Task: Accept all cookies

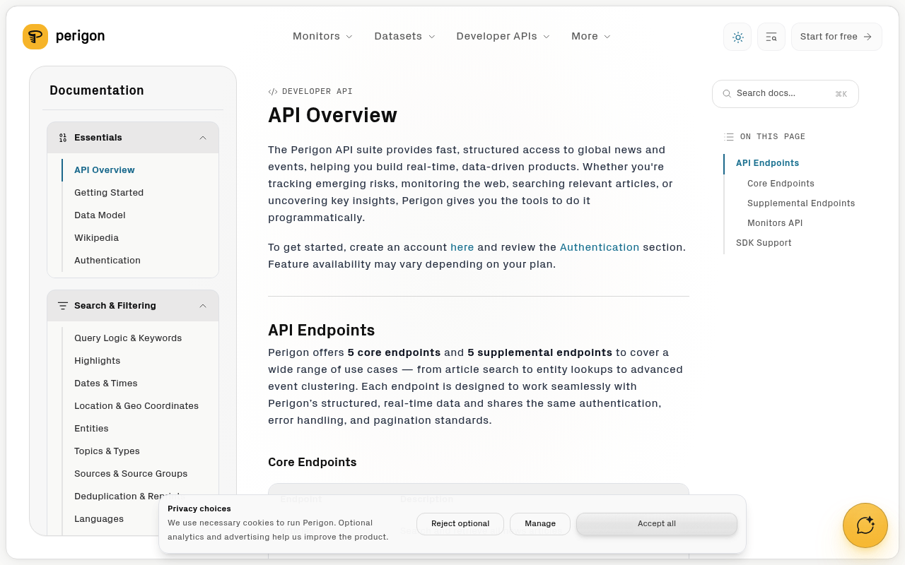Action: [657, 524]
